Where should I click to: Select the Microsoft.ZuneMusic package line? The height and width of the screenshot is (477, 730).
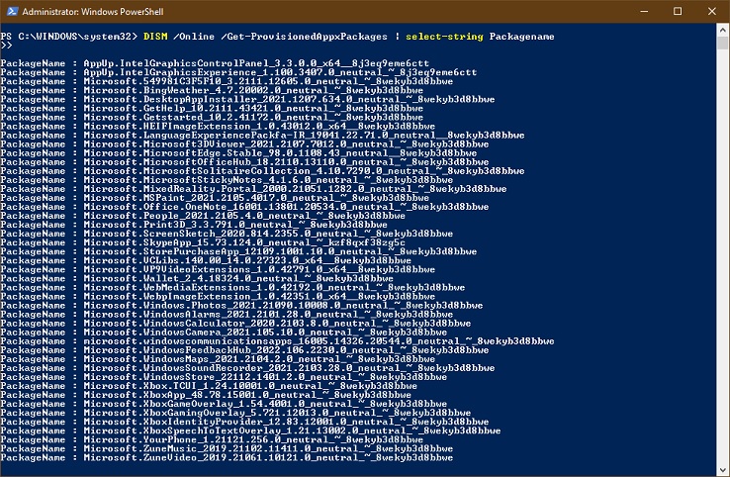coord(227,448)
